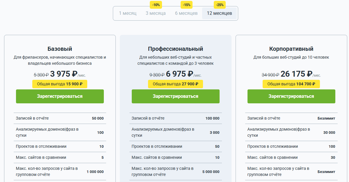Click the "Профессиональный" plan title
349x182 pixels.
pos(175,49)
